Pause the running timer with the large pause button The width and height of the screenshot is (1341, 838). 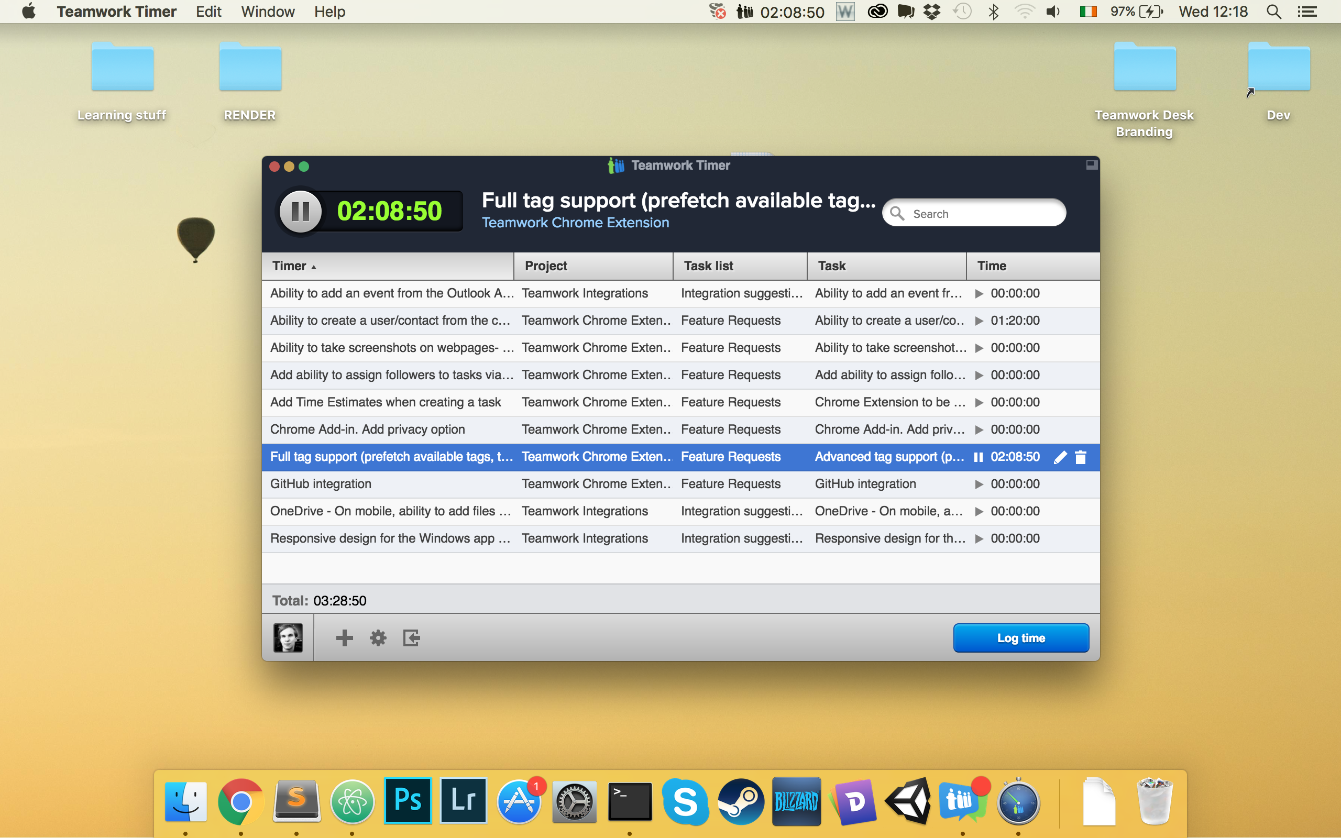tap(300, 211)
